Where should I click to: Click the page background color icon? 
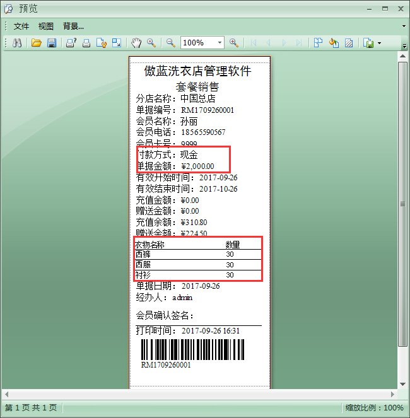click(x=334, y=43)
